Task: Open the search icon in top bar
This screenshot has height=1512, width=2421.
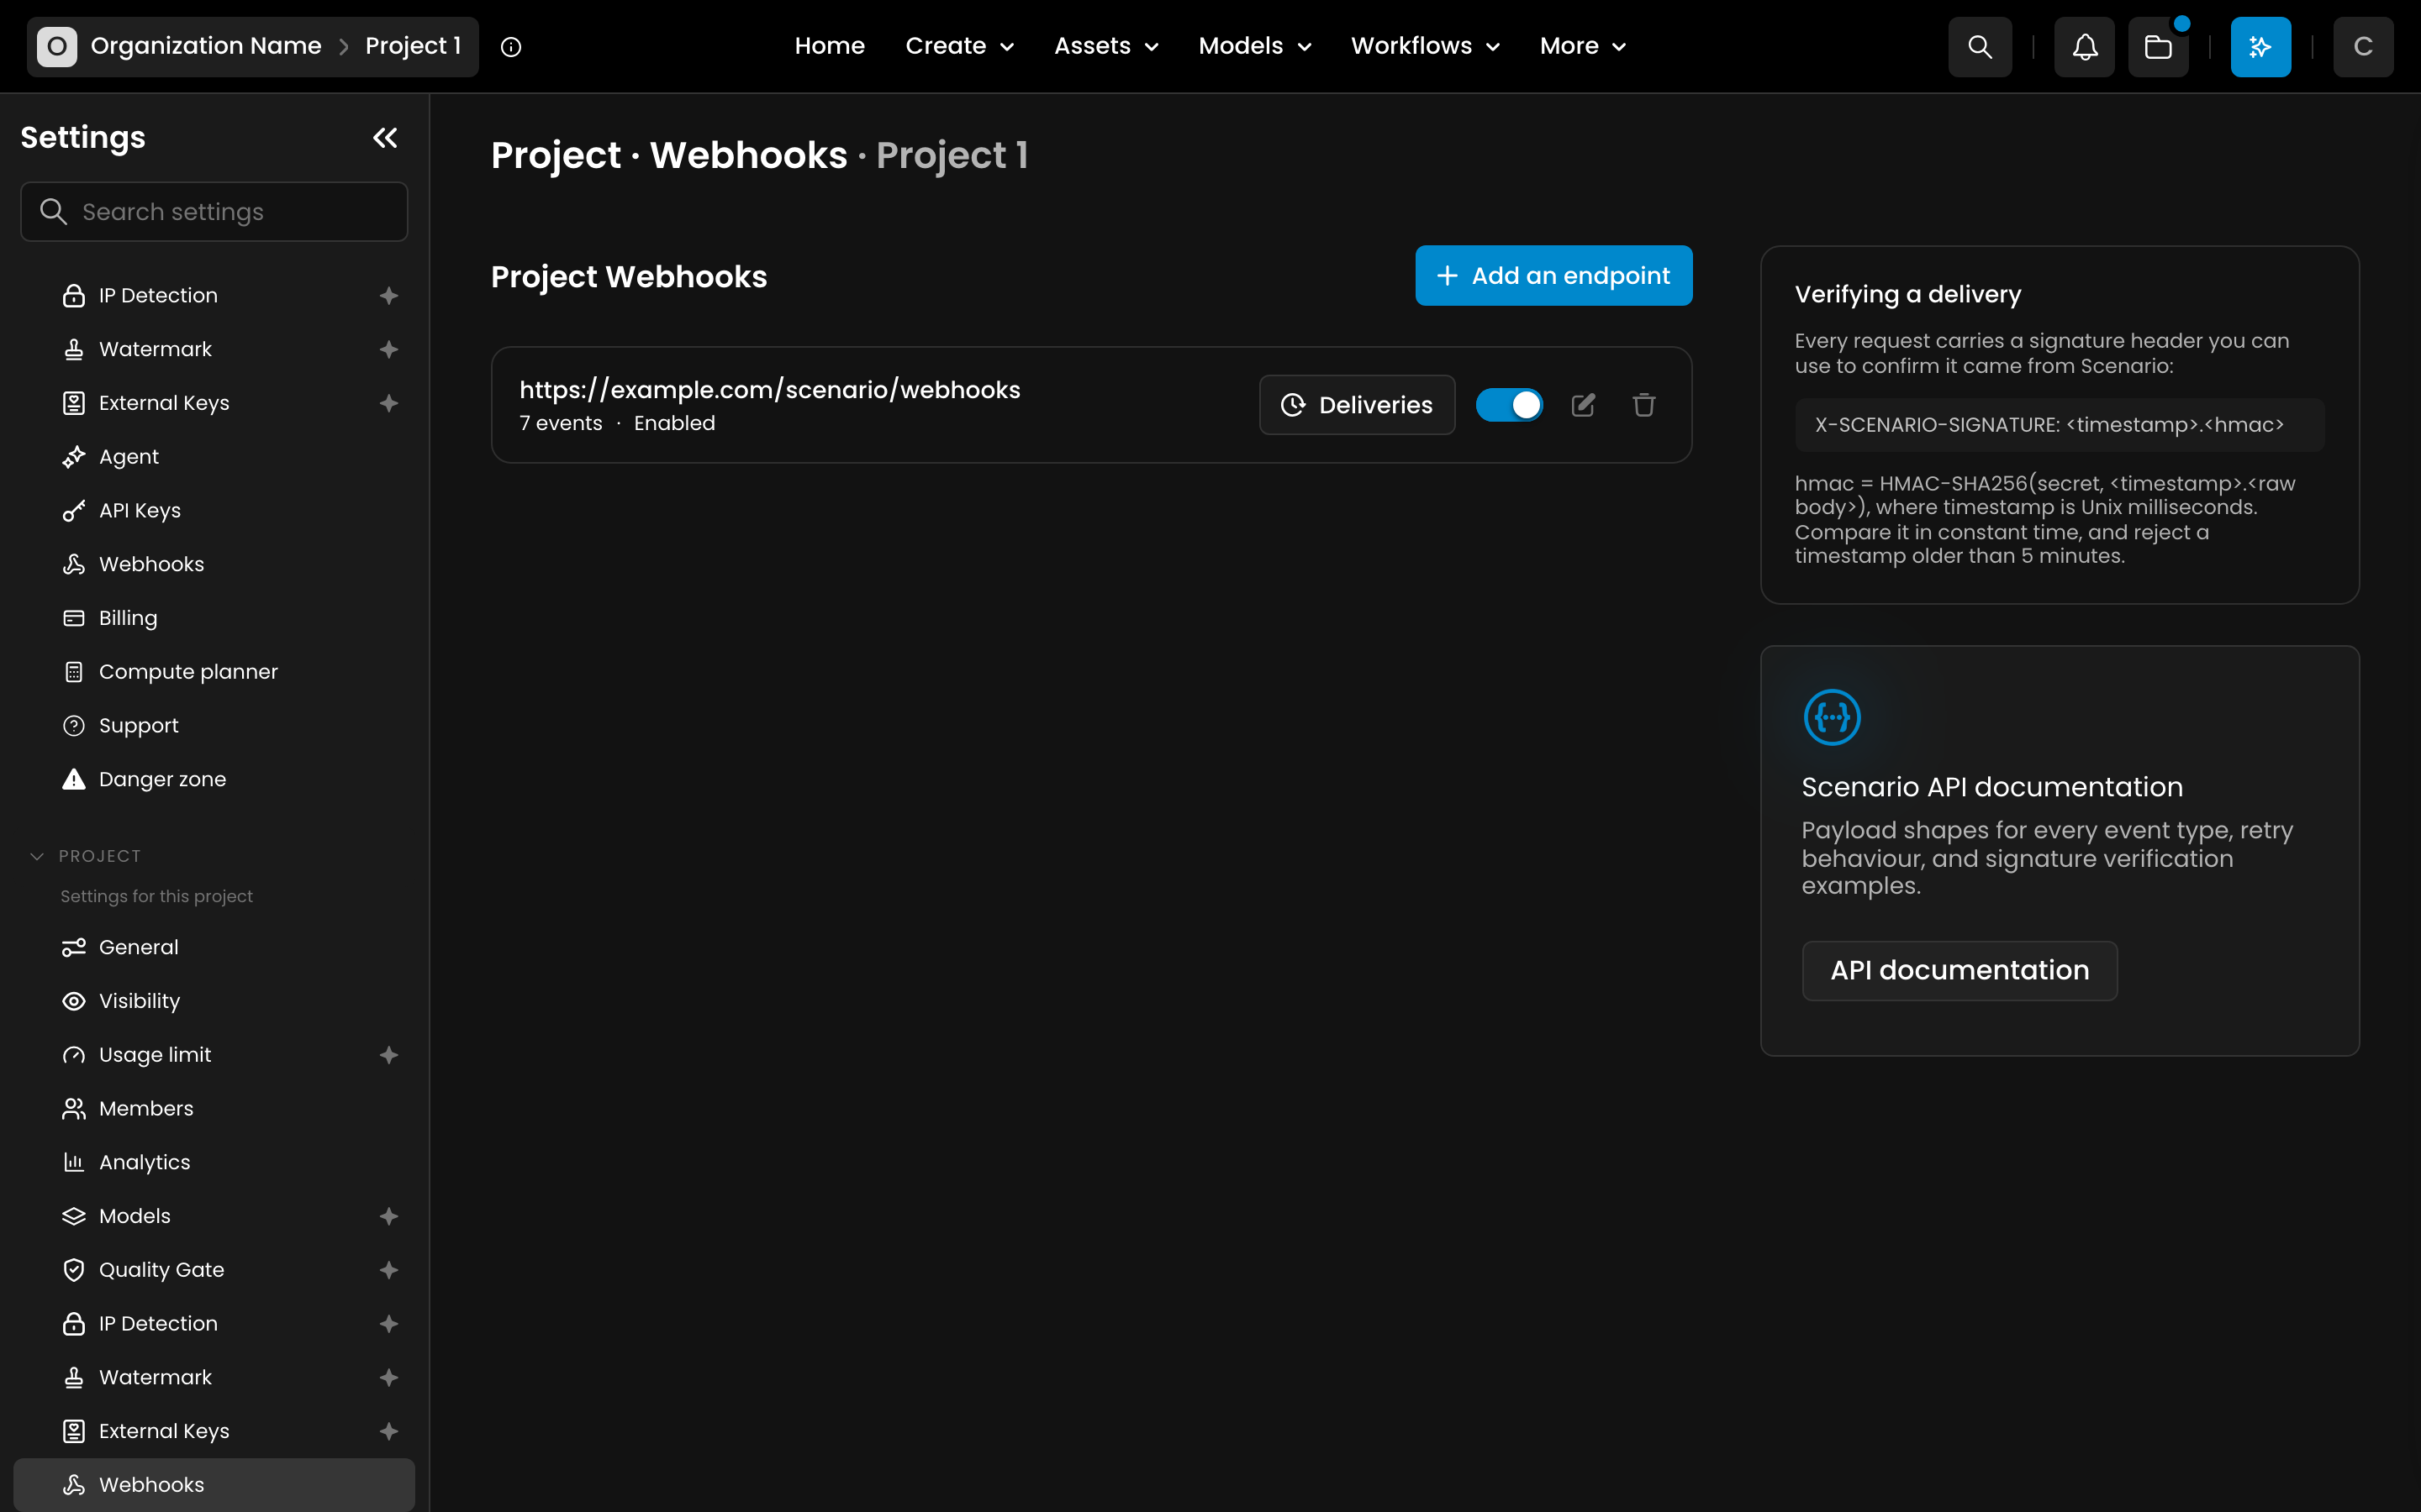Action: click(x=1979, y=46)
